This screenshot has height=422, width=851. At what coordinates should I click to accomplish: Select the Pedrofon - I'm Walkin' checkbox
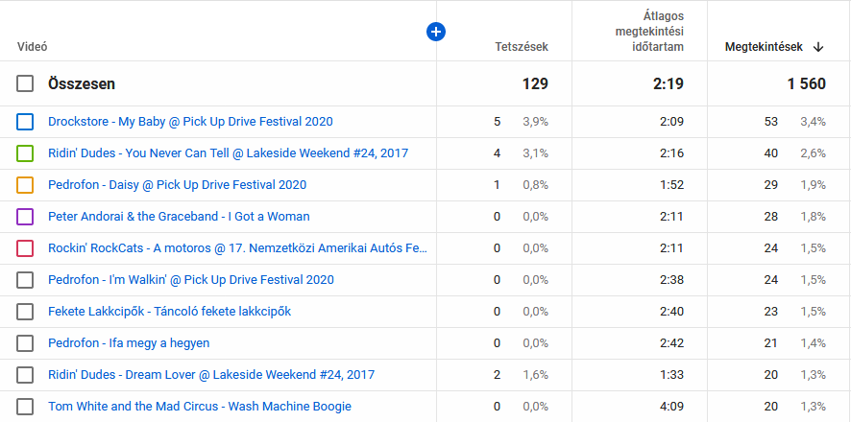click(x=25, y=280)
